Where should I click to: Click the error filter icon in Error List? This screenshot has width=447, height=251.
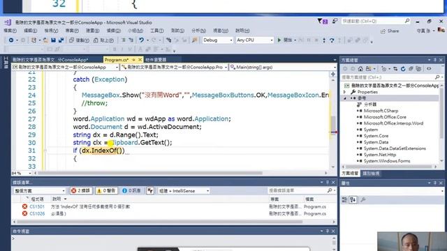pos(150,190)
